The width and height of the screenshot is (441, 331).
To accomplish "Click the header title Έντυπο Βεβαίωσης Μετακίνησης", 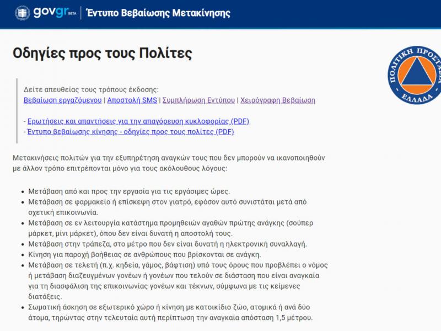I will pos(157,13).
